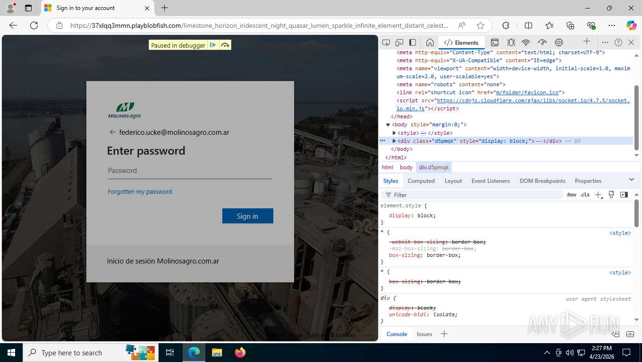Viewport: 642px width, 362px height.
Task: Open Split screen icon in toolbar
Action: pyautogui.click(x=529, y=25)
